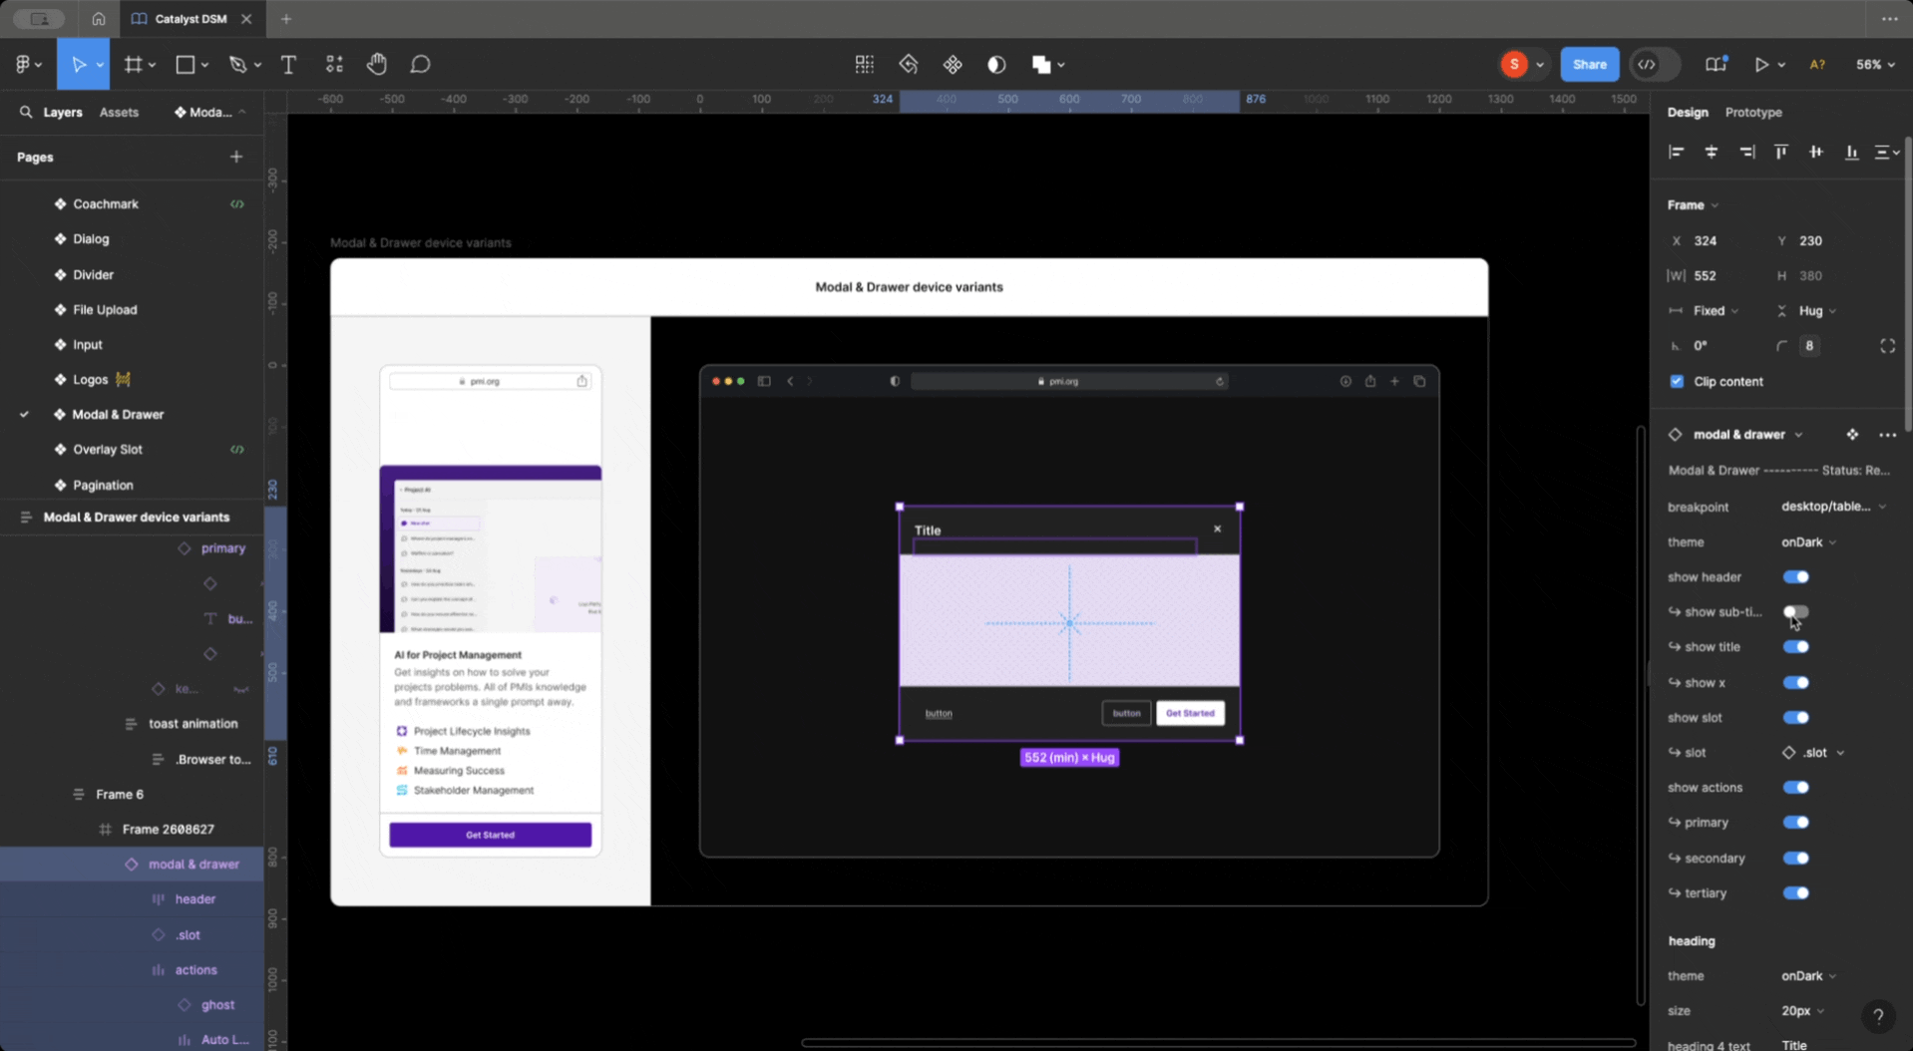Select the Frame tool
Screen dimensions: 1913x1051
(134, 64)
